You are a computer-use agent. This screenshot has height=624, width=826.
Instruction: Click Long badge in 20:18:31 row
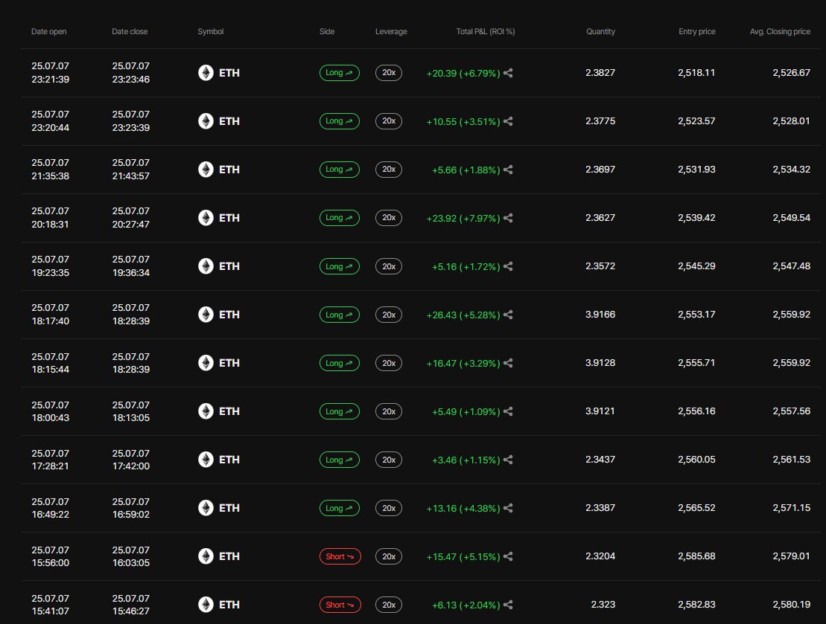pos(340,218)
